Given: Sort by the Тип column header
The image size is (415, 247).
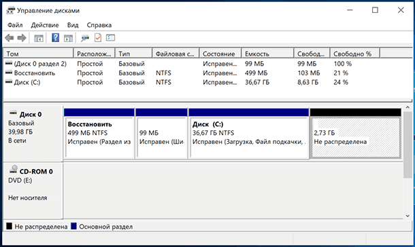Looking at the screenshot, I should coord(134,54).
